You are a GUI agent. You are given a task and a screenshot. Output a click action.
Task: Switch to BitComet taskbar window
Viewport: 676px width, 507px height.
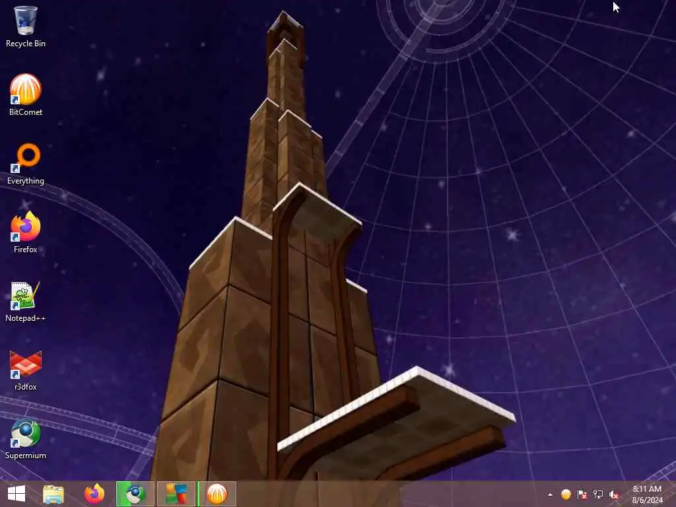coord(217,494)
